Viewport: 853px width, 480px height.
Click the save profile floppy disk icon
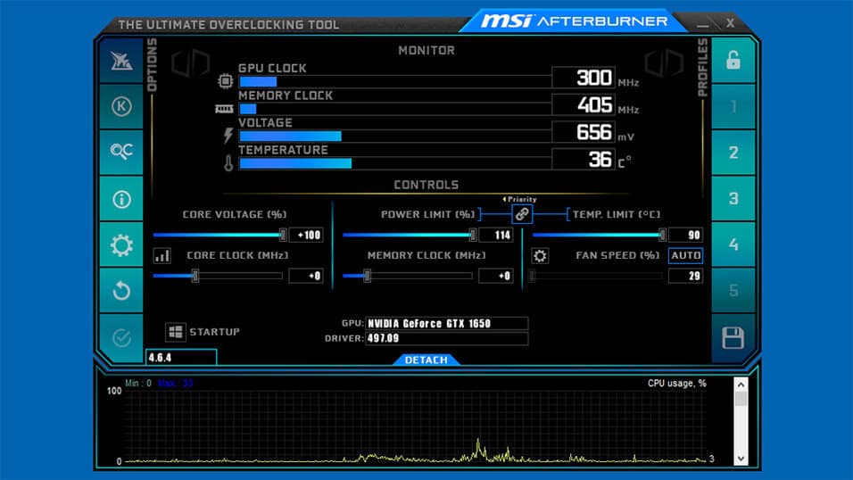[733, 337]
